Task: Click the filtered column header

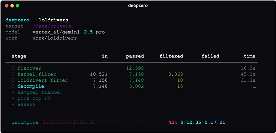Action: (x=171, y=56)
